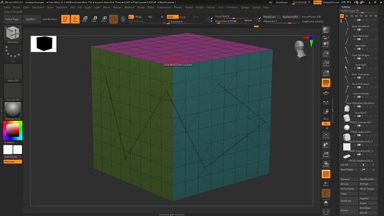Toggle switch beneath PM3D_Sphere3D1 subtool
Viewport: 384px width, 216px height.
(x=359, y=135)
